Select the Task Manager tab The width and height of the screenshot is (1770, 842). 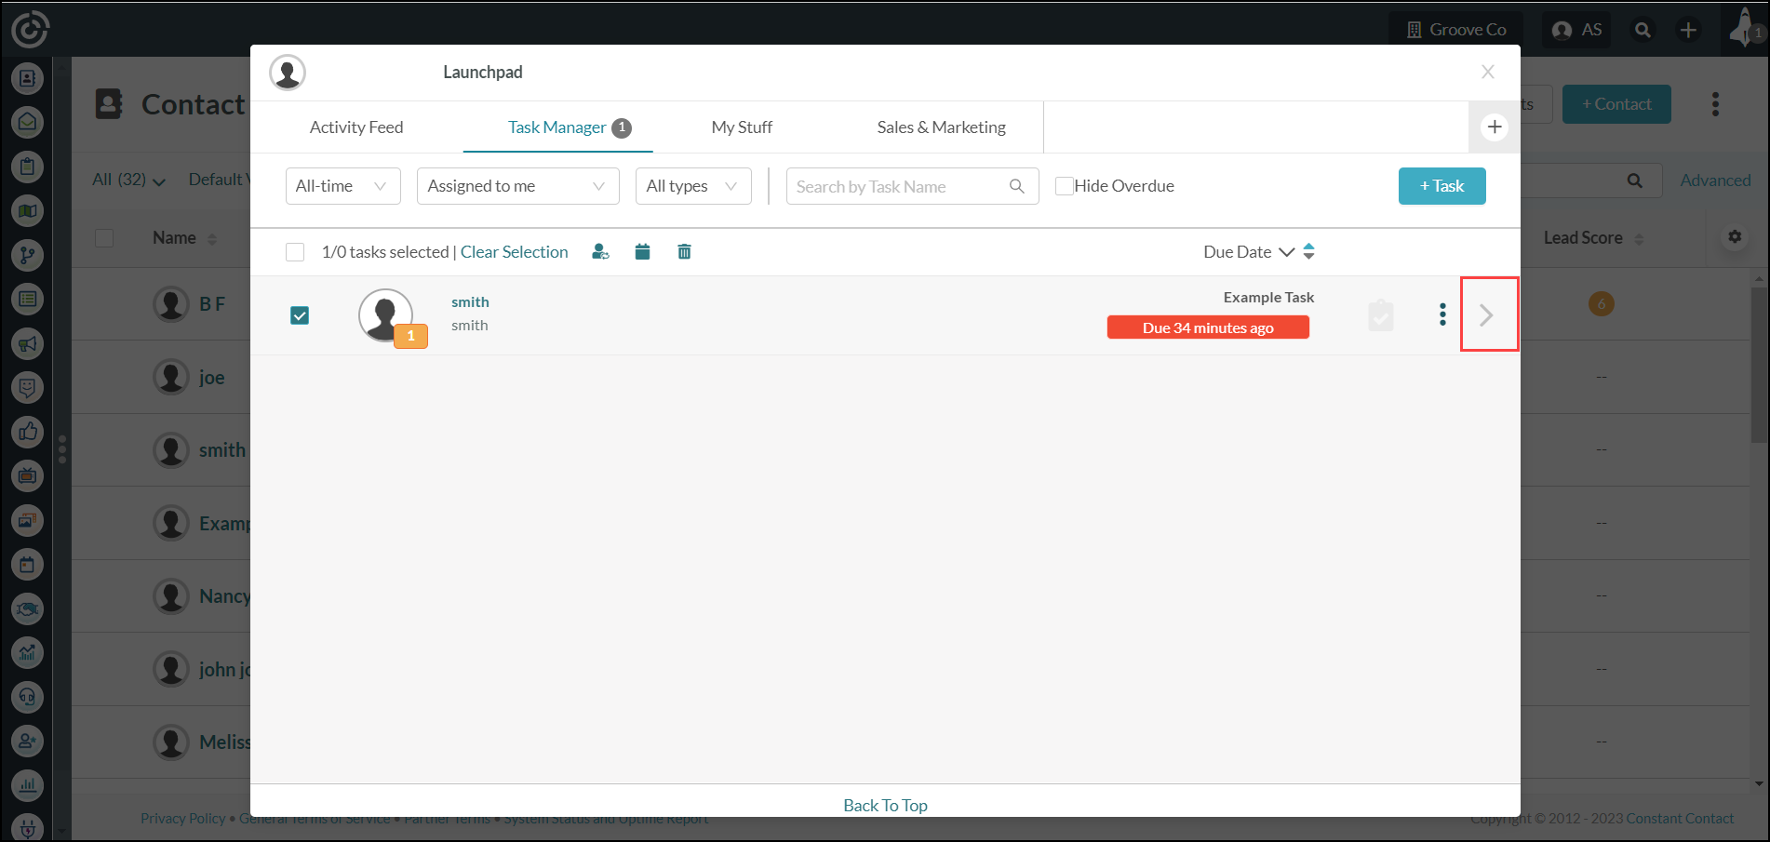[x=557, y=127]
